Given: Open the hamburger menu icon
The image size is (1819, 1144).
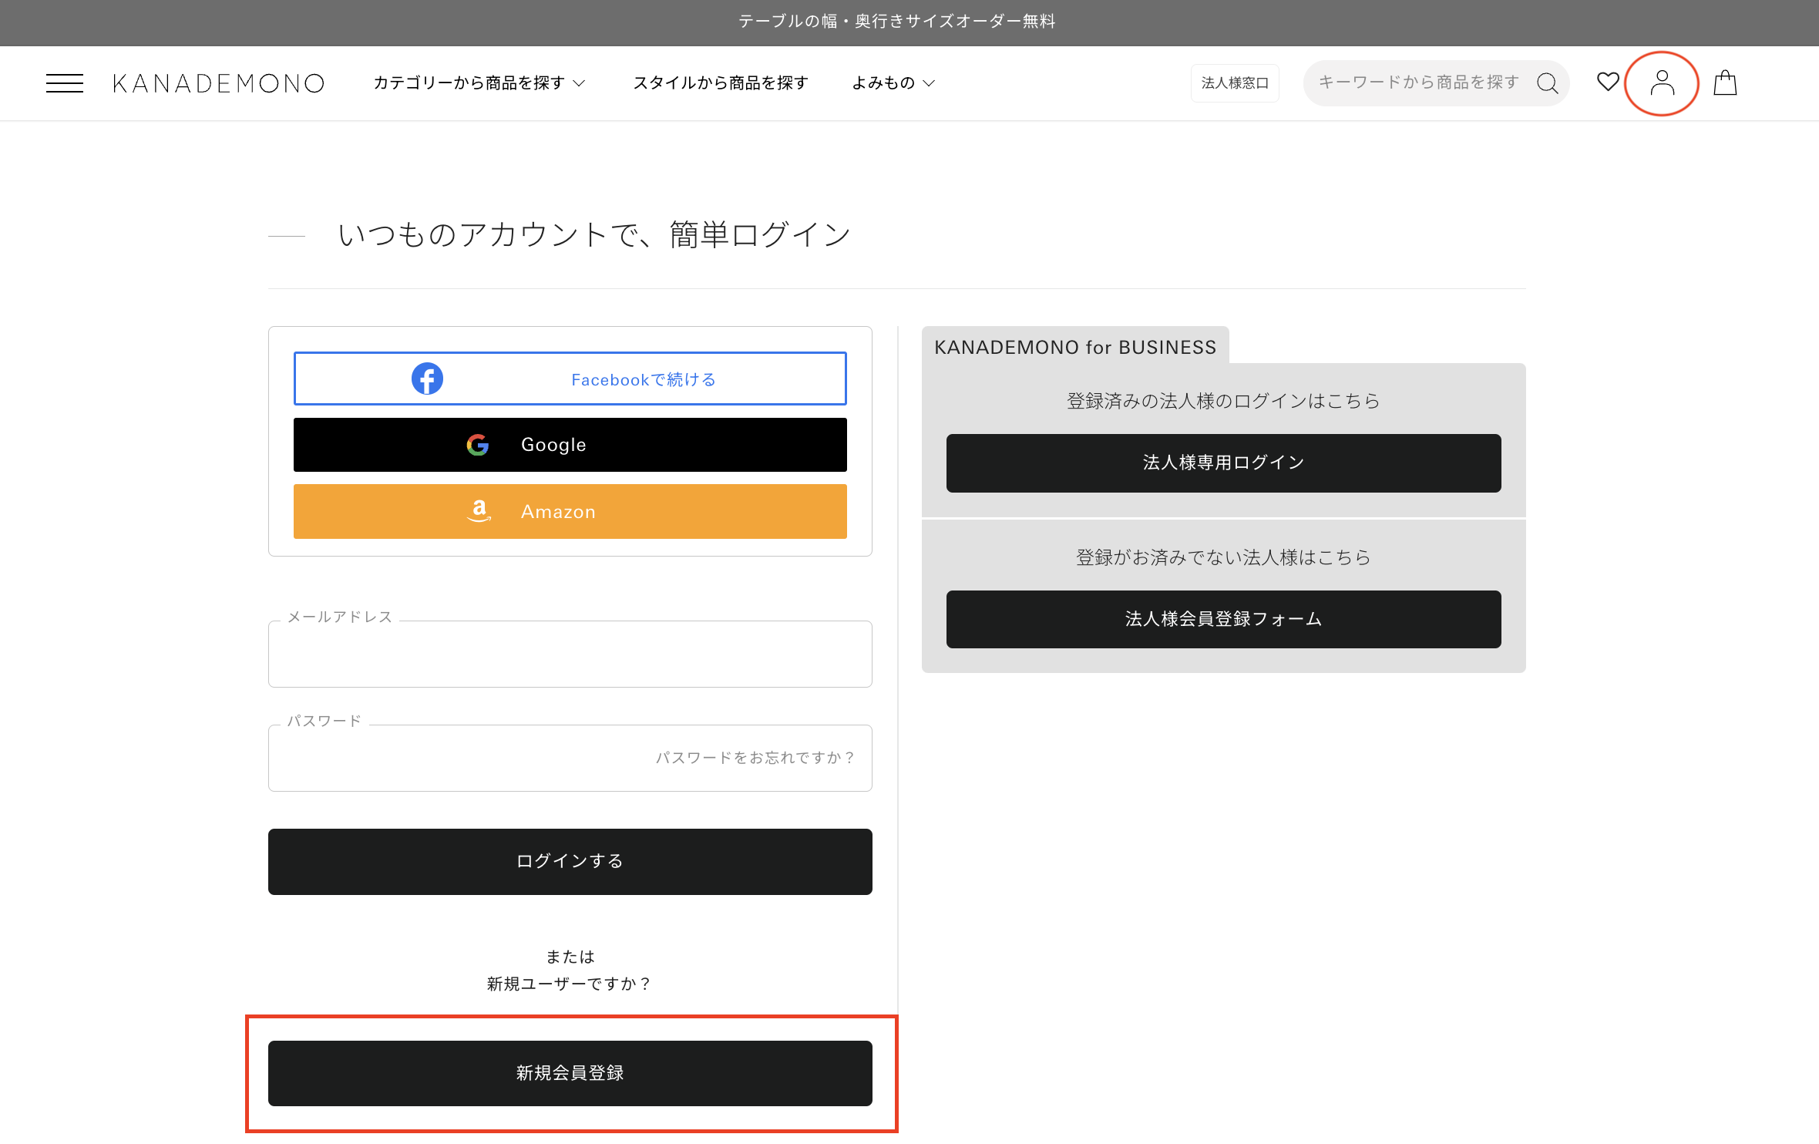Looking at the screenshot, I should pyautogui.click(x=65, y=83).
